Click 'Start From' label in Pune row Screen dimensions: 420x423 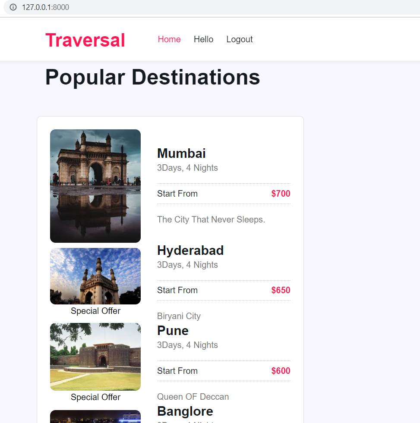click(177, 371)
